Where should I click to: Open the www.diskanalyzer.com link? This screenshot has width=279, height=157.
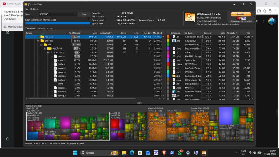pos(207,21)
